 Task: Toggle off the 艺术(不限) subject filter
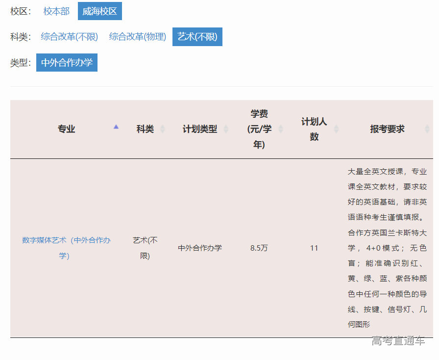[x=197, y=36]
